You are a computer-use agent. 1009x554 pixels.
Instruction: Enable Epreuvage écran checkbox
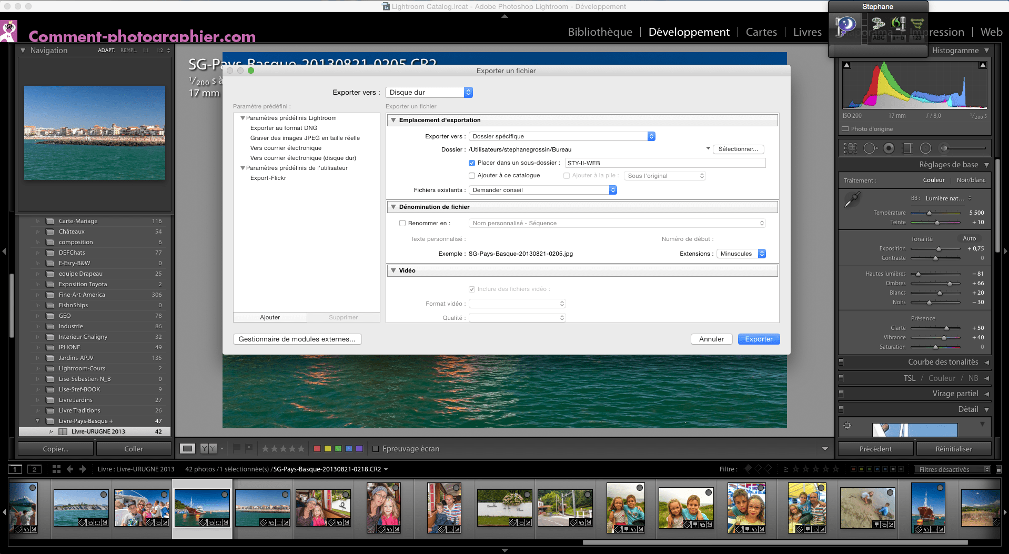(376, 449)
